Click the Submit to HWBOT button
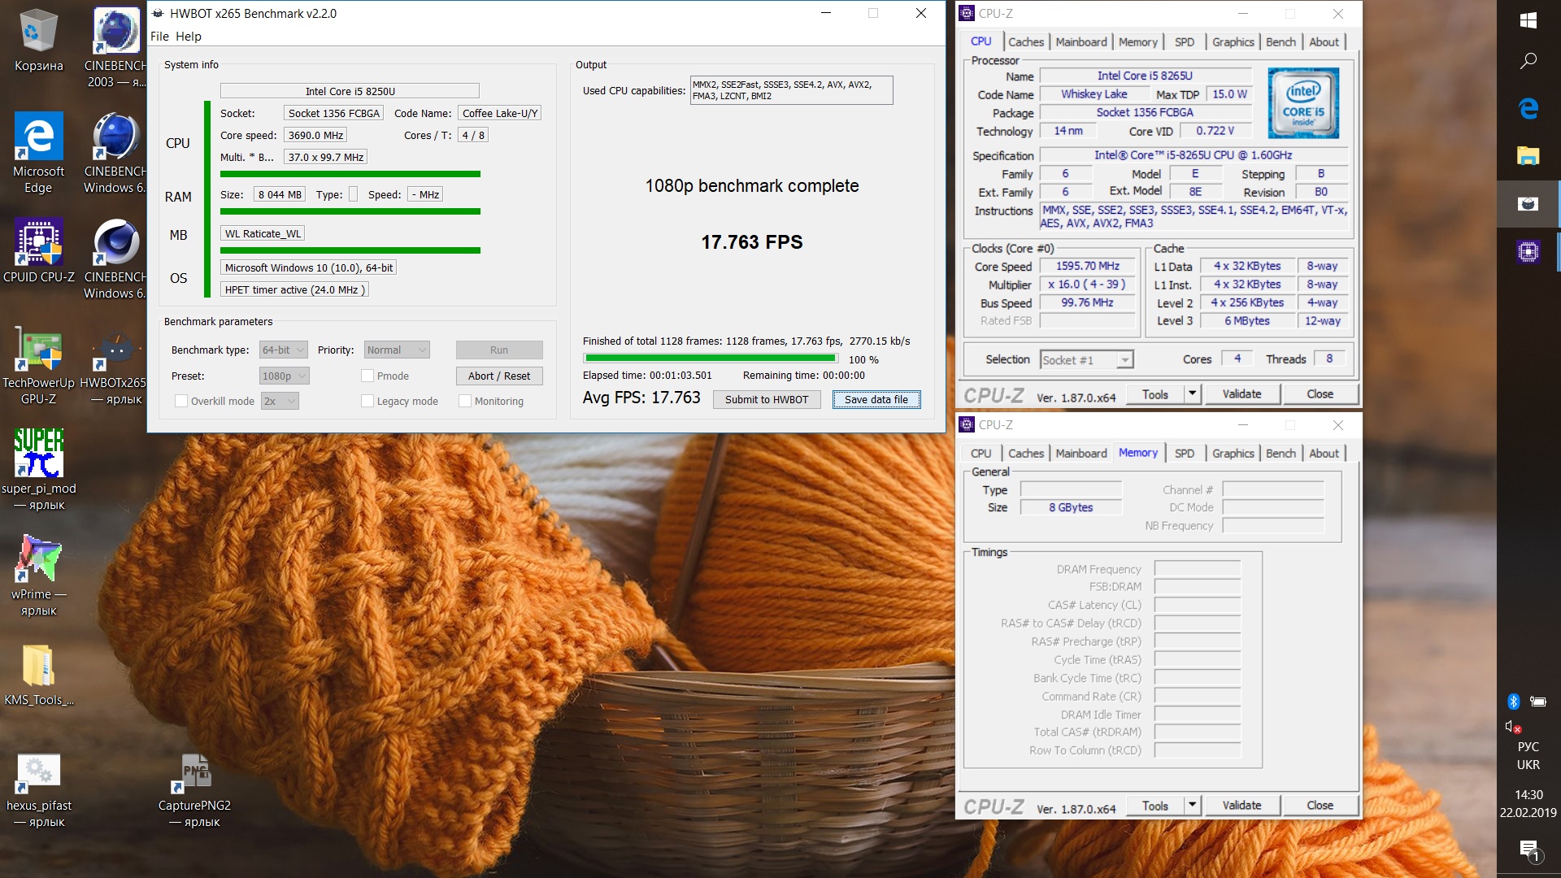The height and width of the screenshot is (878, 1561). [x=767, y=399]
